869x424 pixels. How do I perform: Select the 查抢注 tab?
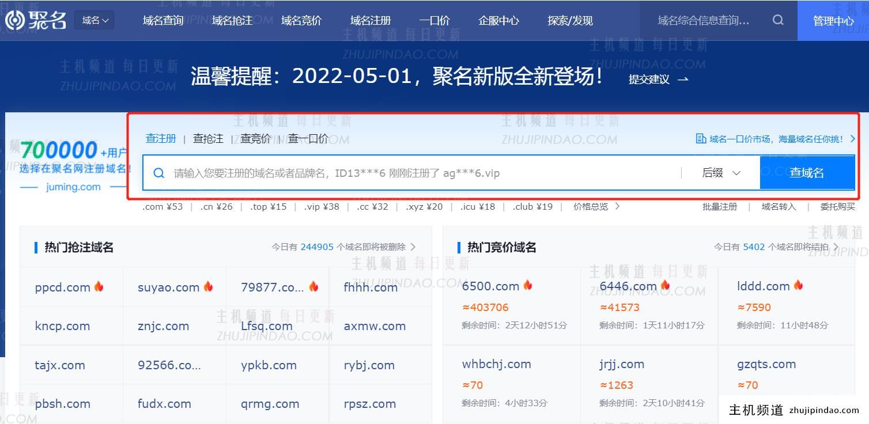click(x=208, y=138)
